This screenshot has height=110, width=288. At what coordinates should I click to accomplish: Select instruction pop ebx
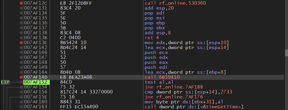pyautogui.click(x=155, y=28)
